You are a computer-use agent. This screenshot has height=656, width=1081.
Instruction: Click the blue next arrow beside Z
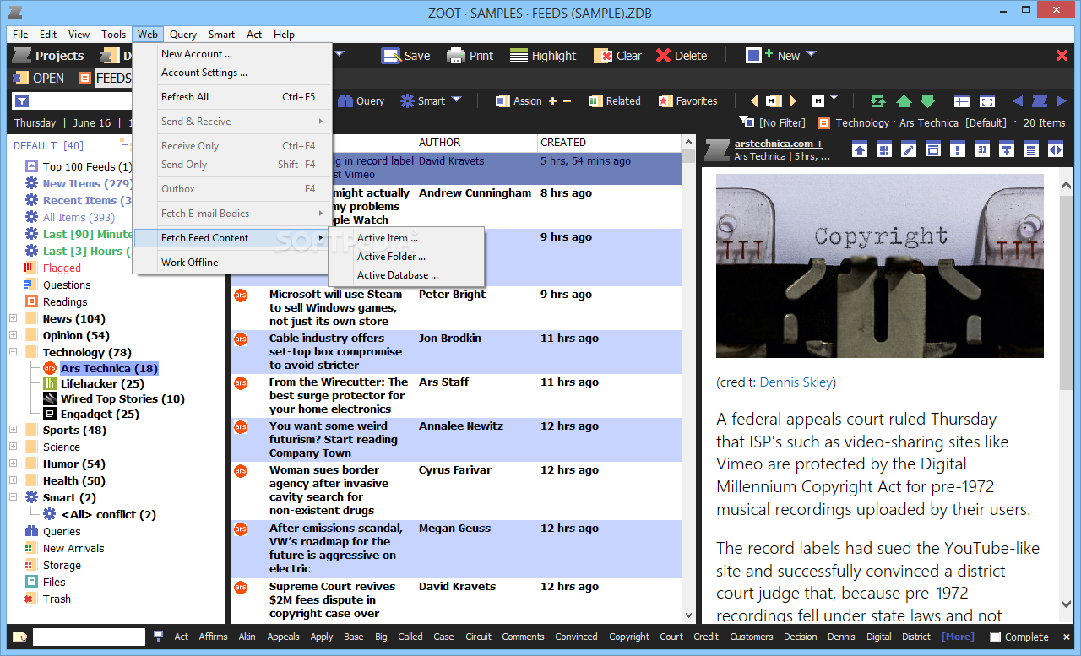(1062, 101)
